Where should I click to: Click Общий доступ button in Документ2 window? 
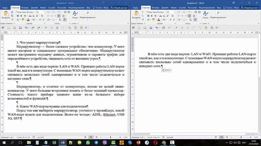(x=249, y=8)
